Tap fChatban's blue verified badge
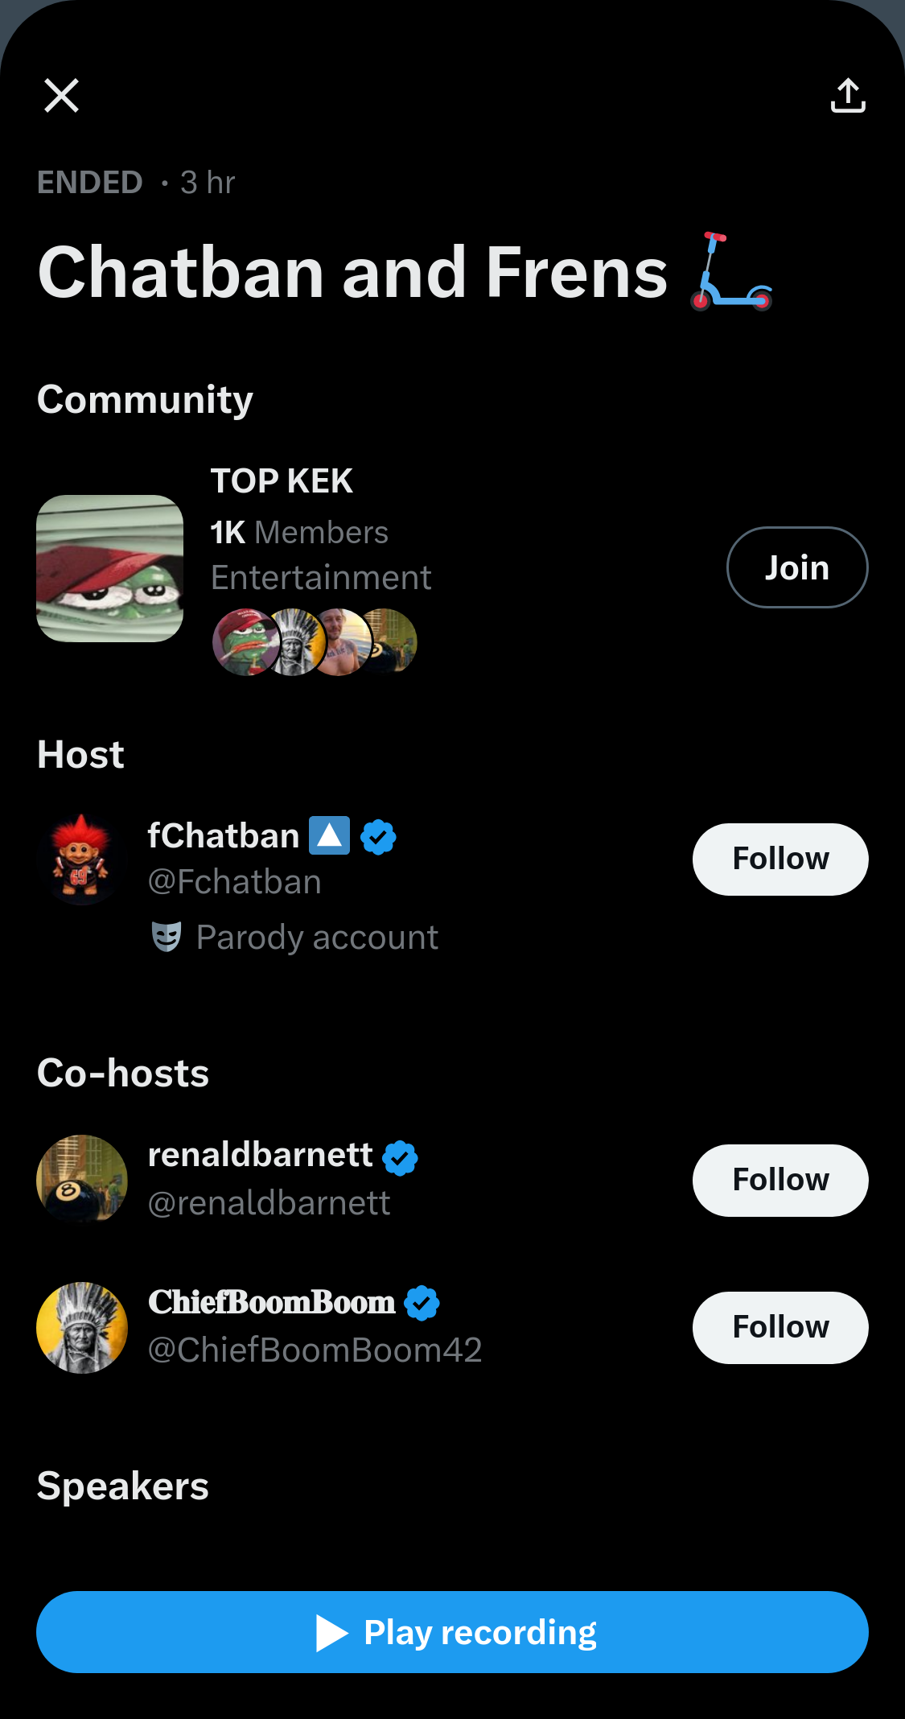 pos(378,837)
